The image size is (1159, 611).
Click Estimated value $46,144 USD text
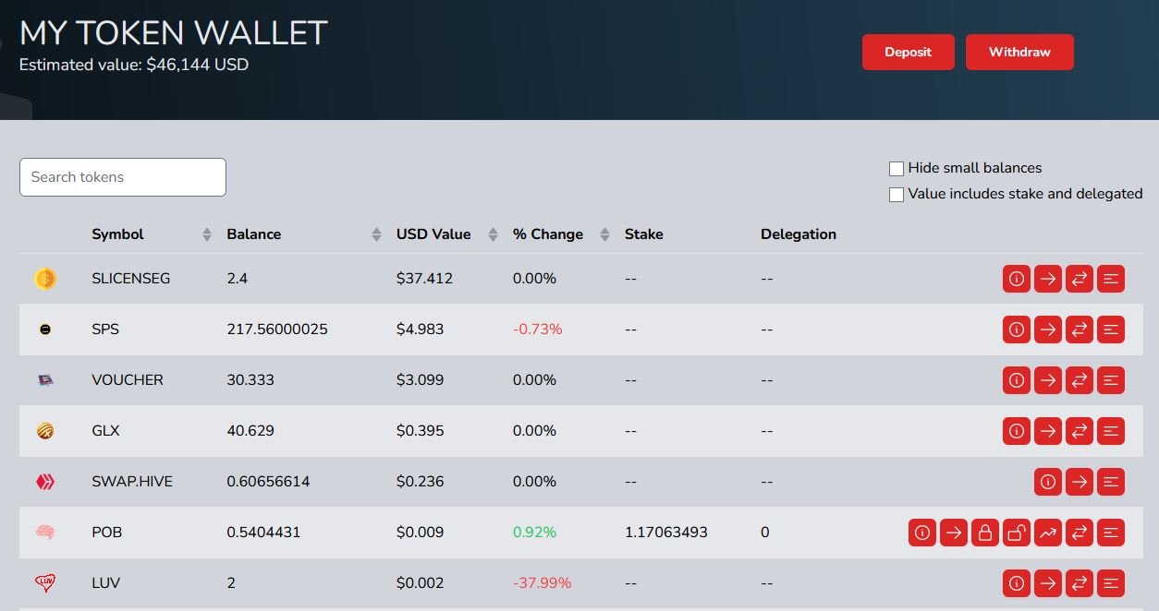(x=134, y=65)
